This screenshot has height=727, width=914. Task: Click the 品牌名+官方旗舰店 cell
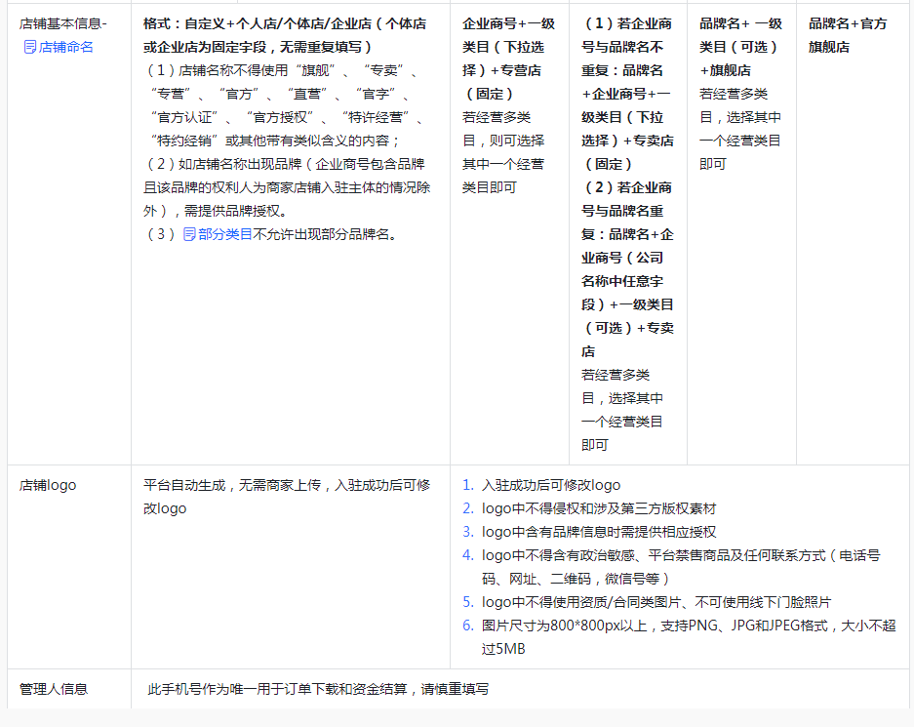[848, 35]
